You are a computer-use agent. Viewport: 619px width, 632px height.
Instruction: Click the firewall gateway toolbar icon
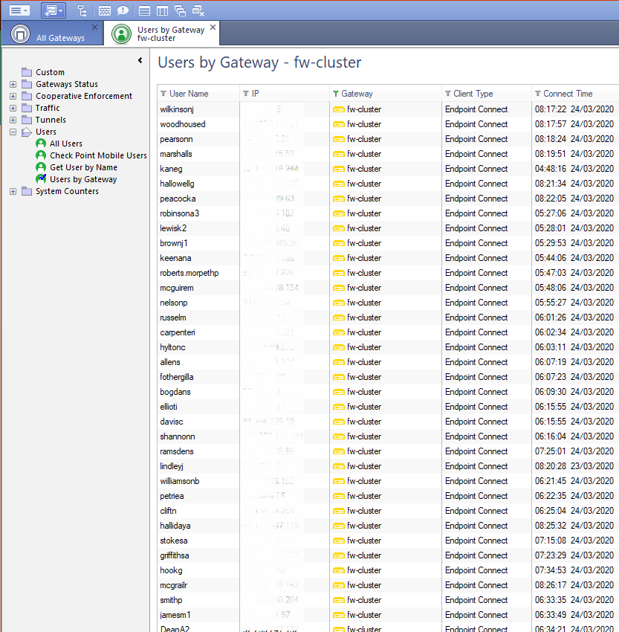point(104,10)
